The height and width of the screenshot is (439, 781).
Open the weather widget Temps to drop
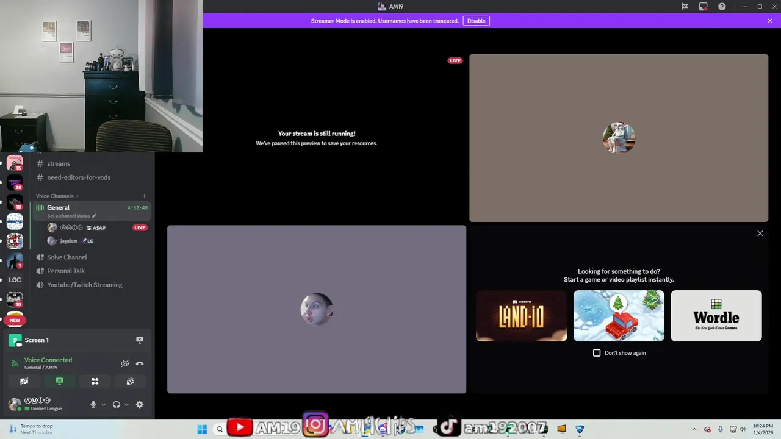pos(31,429)
